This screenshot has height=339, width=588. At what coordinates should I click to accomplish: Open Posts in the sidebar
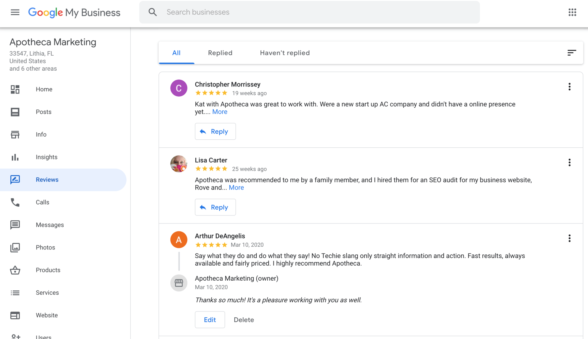click(63, 112)
